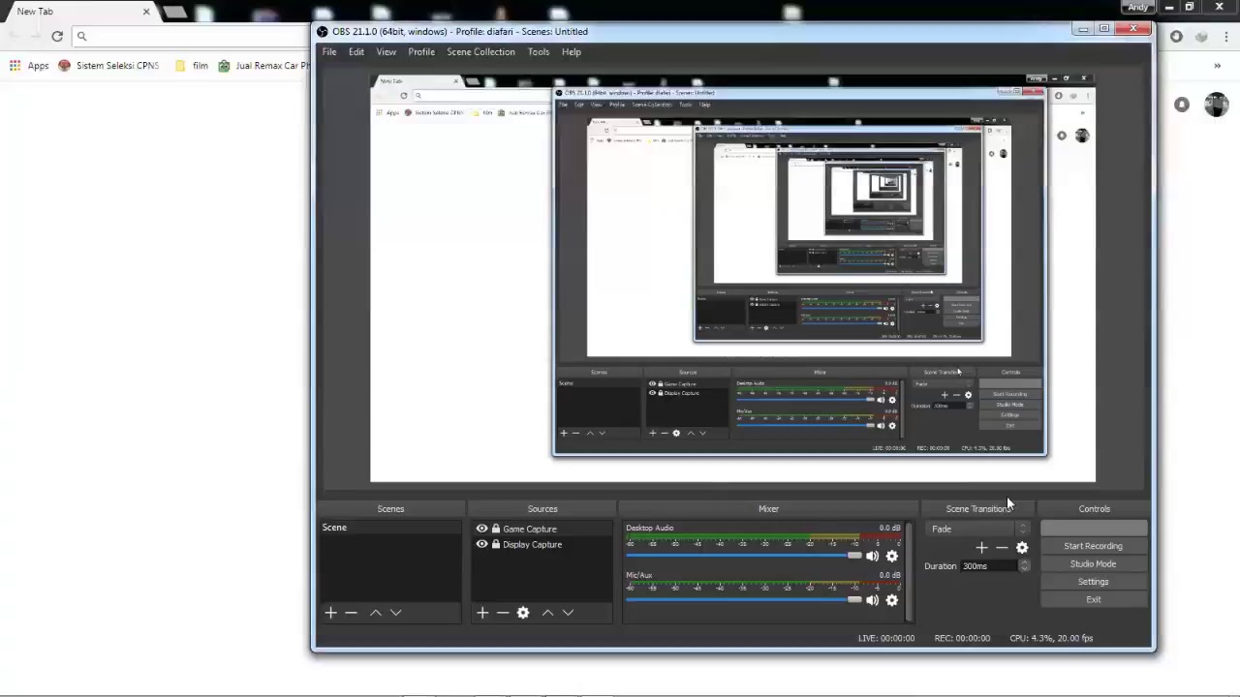Open the Fade transition dropdown

point(978,529)
